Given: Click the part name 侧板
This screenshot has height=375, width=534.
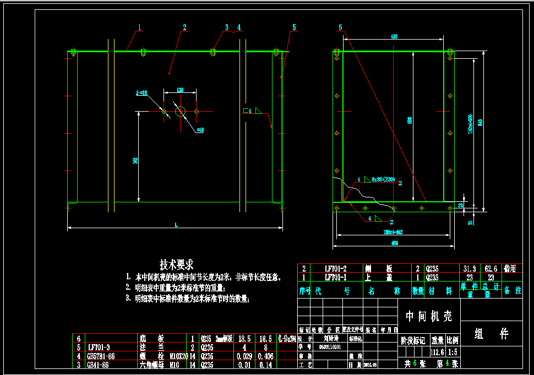Looking at the screenshot, I should click(379, 268).
